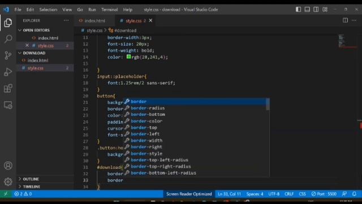362x204 pixels.
Task: Change indentation Spaces: 4
Action: click(x=255, y=194)
